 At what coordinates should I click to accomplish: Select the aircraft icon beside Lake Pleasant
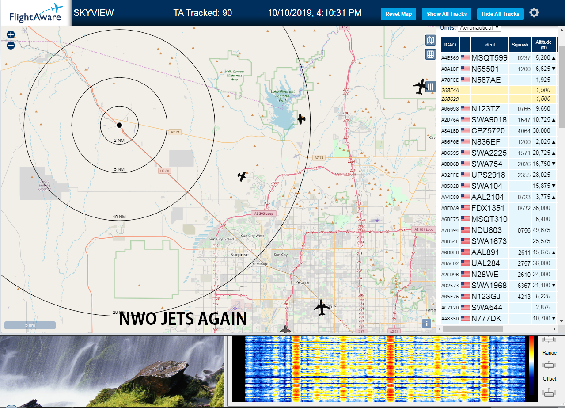pos(301,119)
